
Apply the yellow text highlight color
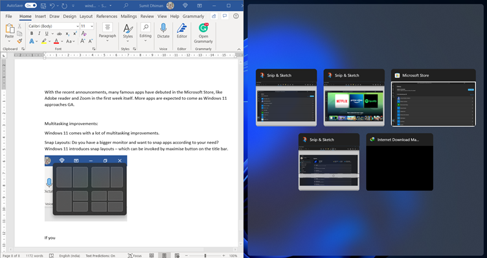point(44,41)
